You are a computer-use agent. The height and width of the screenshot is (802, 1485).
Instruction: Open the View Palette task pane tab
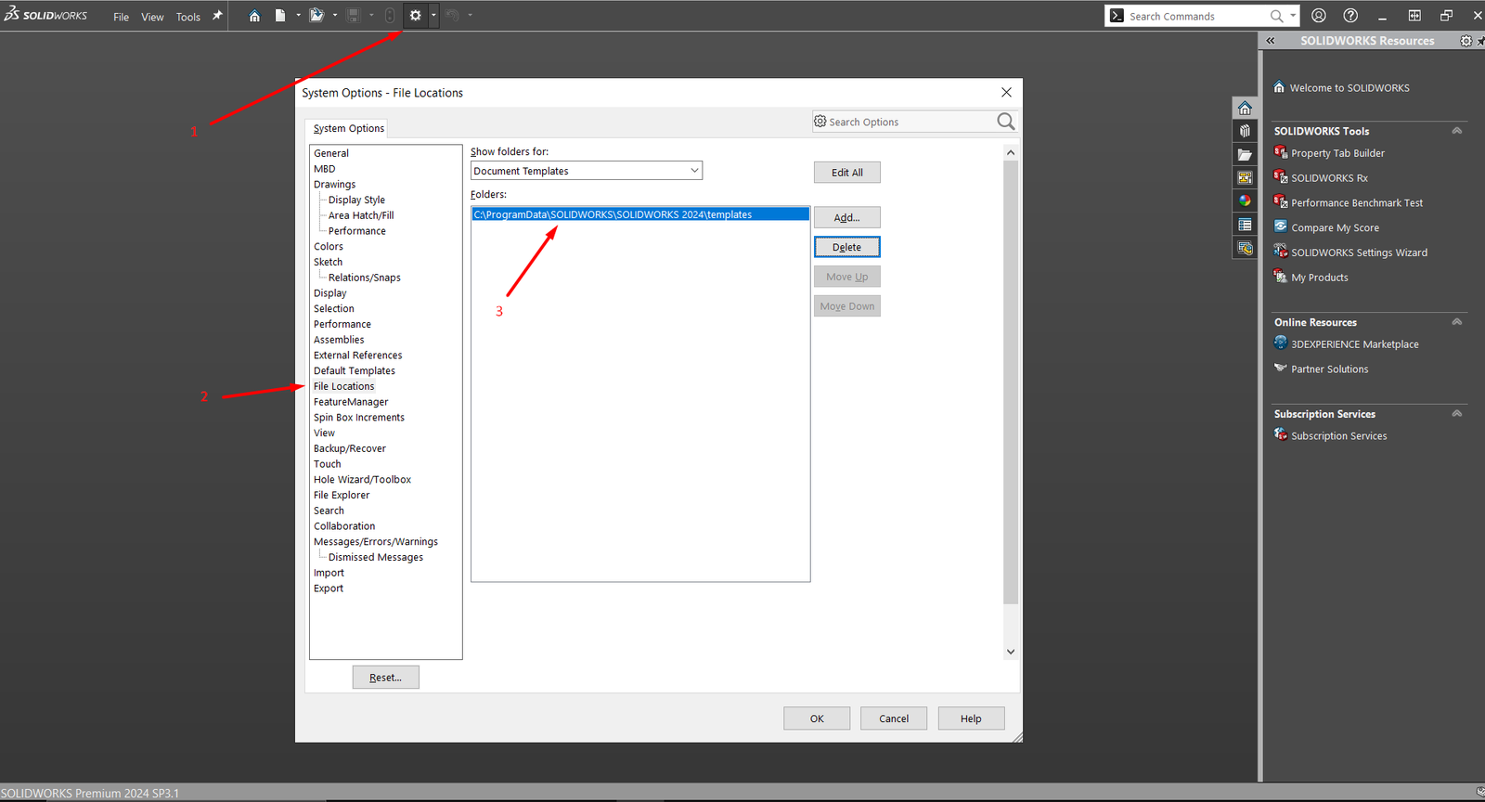tap(1245, 177)
